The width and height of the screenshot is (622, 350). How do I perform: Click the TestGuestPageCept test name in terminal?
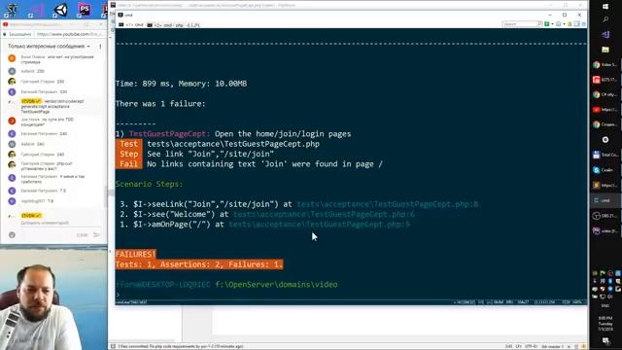[x=169, y=134]
